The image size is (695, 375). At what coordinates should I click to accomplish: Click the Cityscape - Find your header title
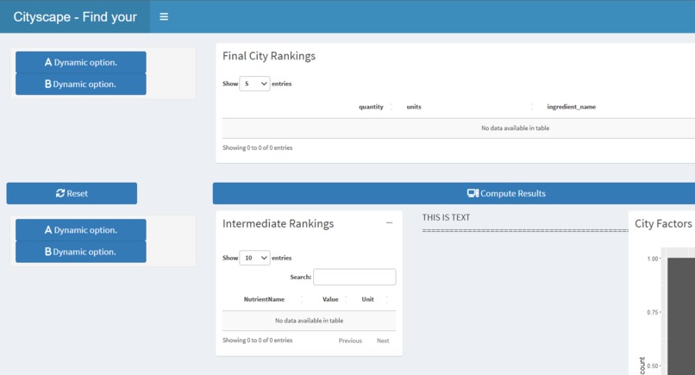pyautogui.click(x=75, y=17)
